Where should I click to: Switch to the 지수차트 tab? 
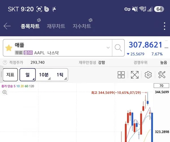[82, 26]
